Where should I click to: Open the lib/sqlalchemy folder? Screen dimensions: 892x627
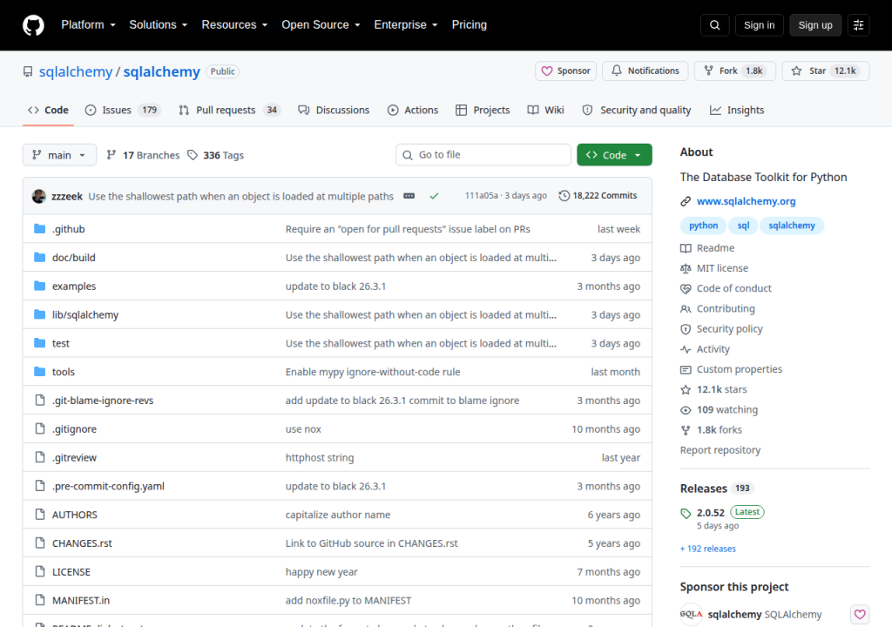[x=85, y=314]
